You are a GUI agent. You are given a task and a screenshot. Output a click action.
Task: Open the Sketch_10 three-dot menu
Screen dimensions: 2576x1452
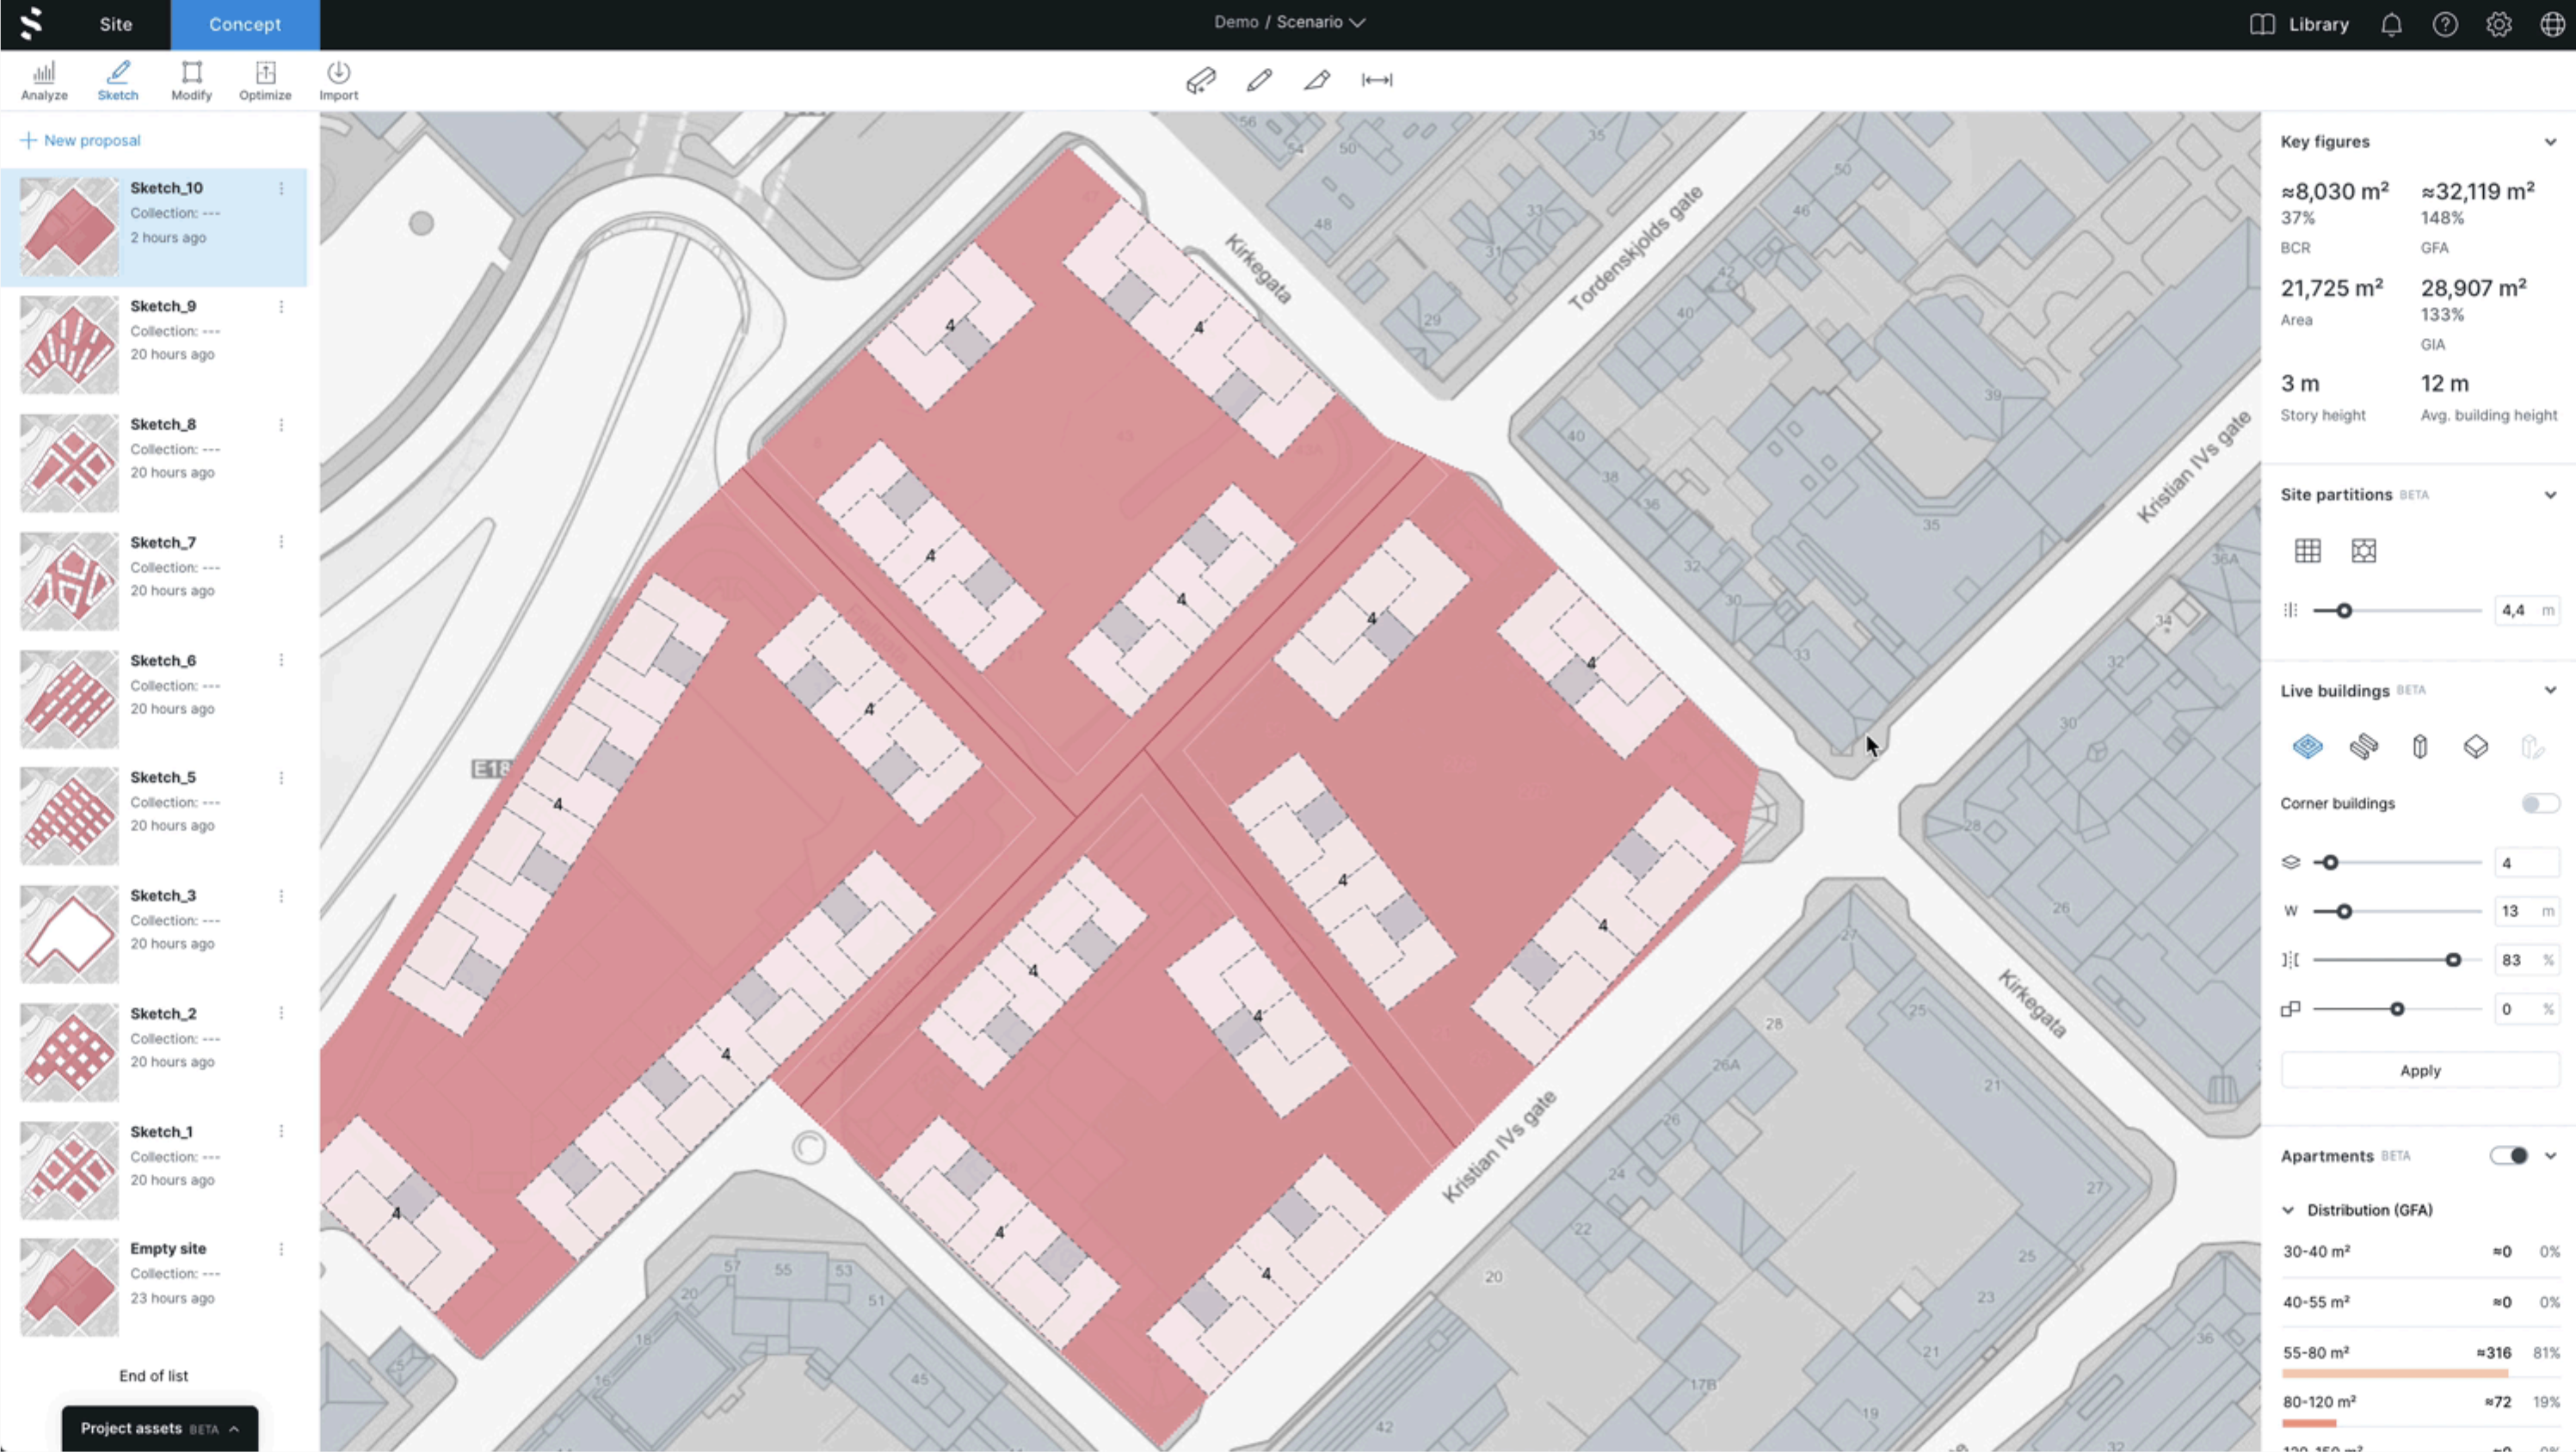(281, 189)
